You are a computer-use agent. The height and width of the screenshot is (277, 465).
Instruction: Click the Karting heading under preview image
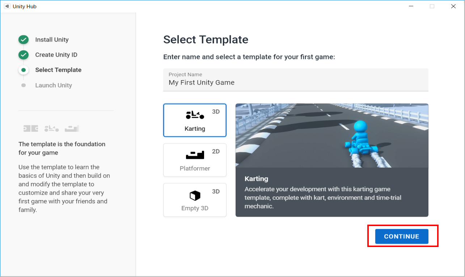pos(256,179)
